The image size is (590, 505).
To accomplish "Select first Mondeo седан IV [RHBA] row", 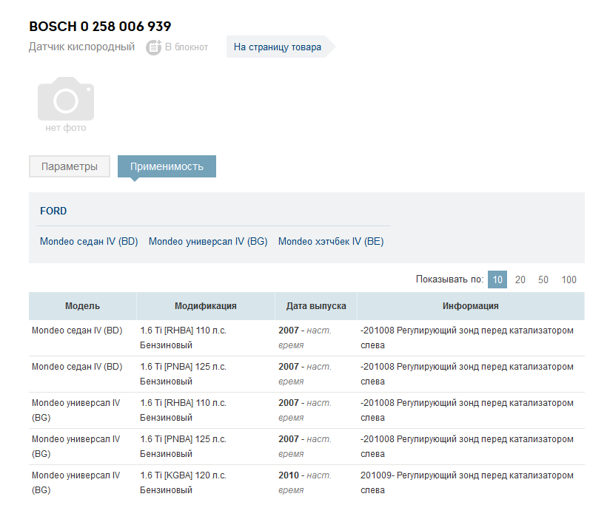I will click(306, 338).
